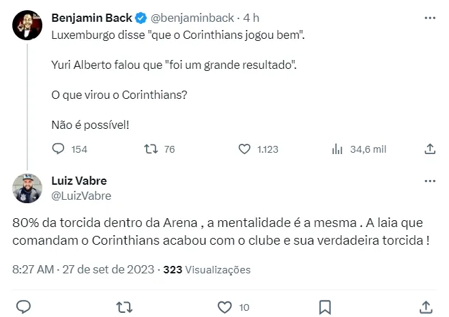
Task: Like Luiz Vabre's tweet
Action: [x=224, y=305]
